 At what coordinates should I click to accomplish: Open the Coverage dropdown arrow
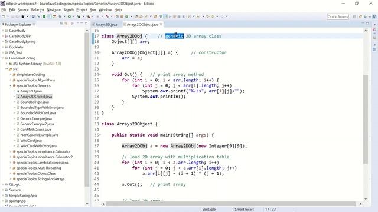[x=83, y=16]
